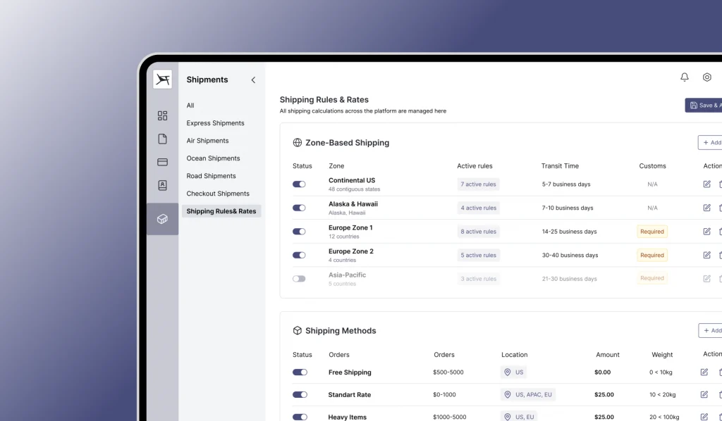Viewport: 722px width, 421px height.
Task: Open Express Shipments in the menu
Action: (x=215, y=123)
